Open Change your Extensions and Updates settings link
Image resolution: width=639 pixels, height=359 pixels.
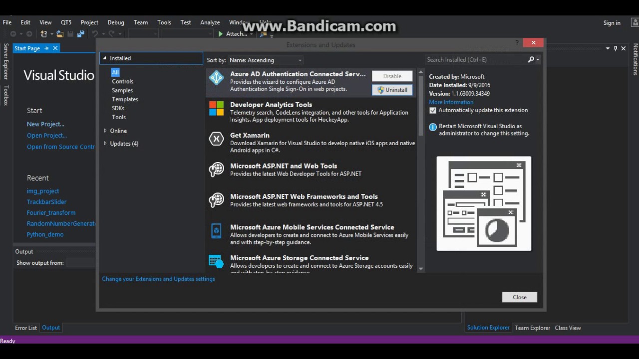[158, 279]
